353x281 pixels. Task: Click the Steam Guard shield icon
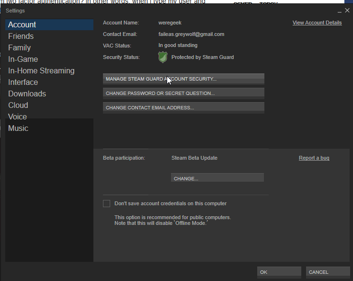pos(163,57)
